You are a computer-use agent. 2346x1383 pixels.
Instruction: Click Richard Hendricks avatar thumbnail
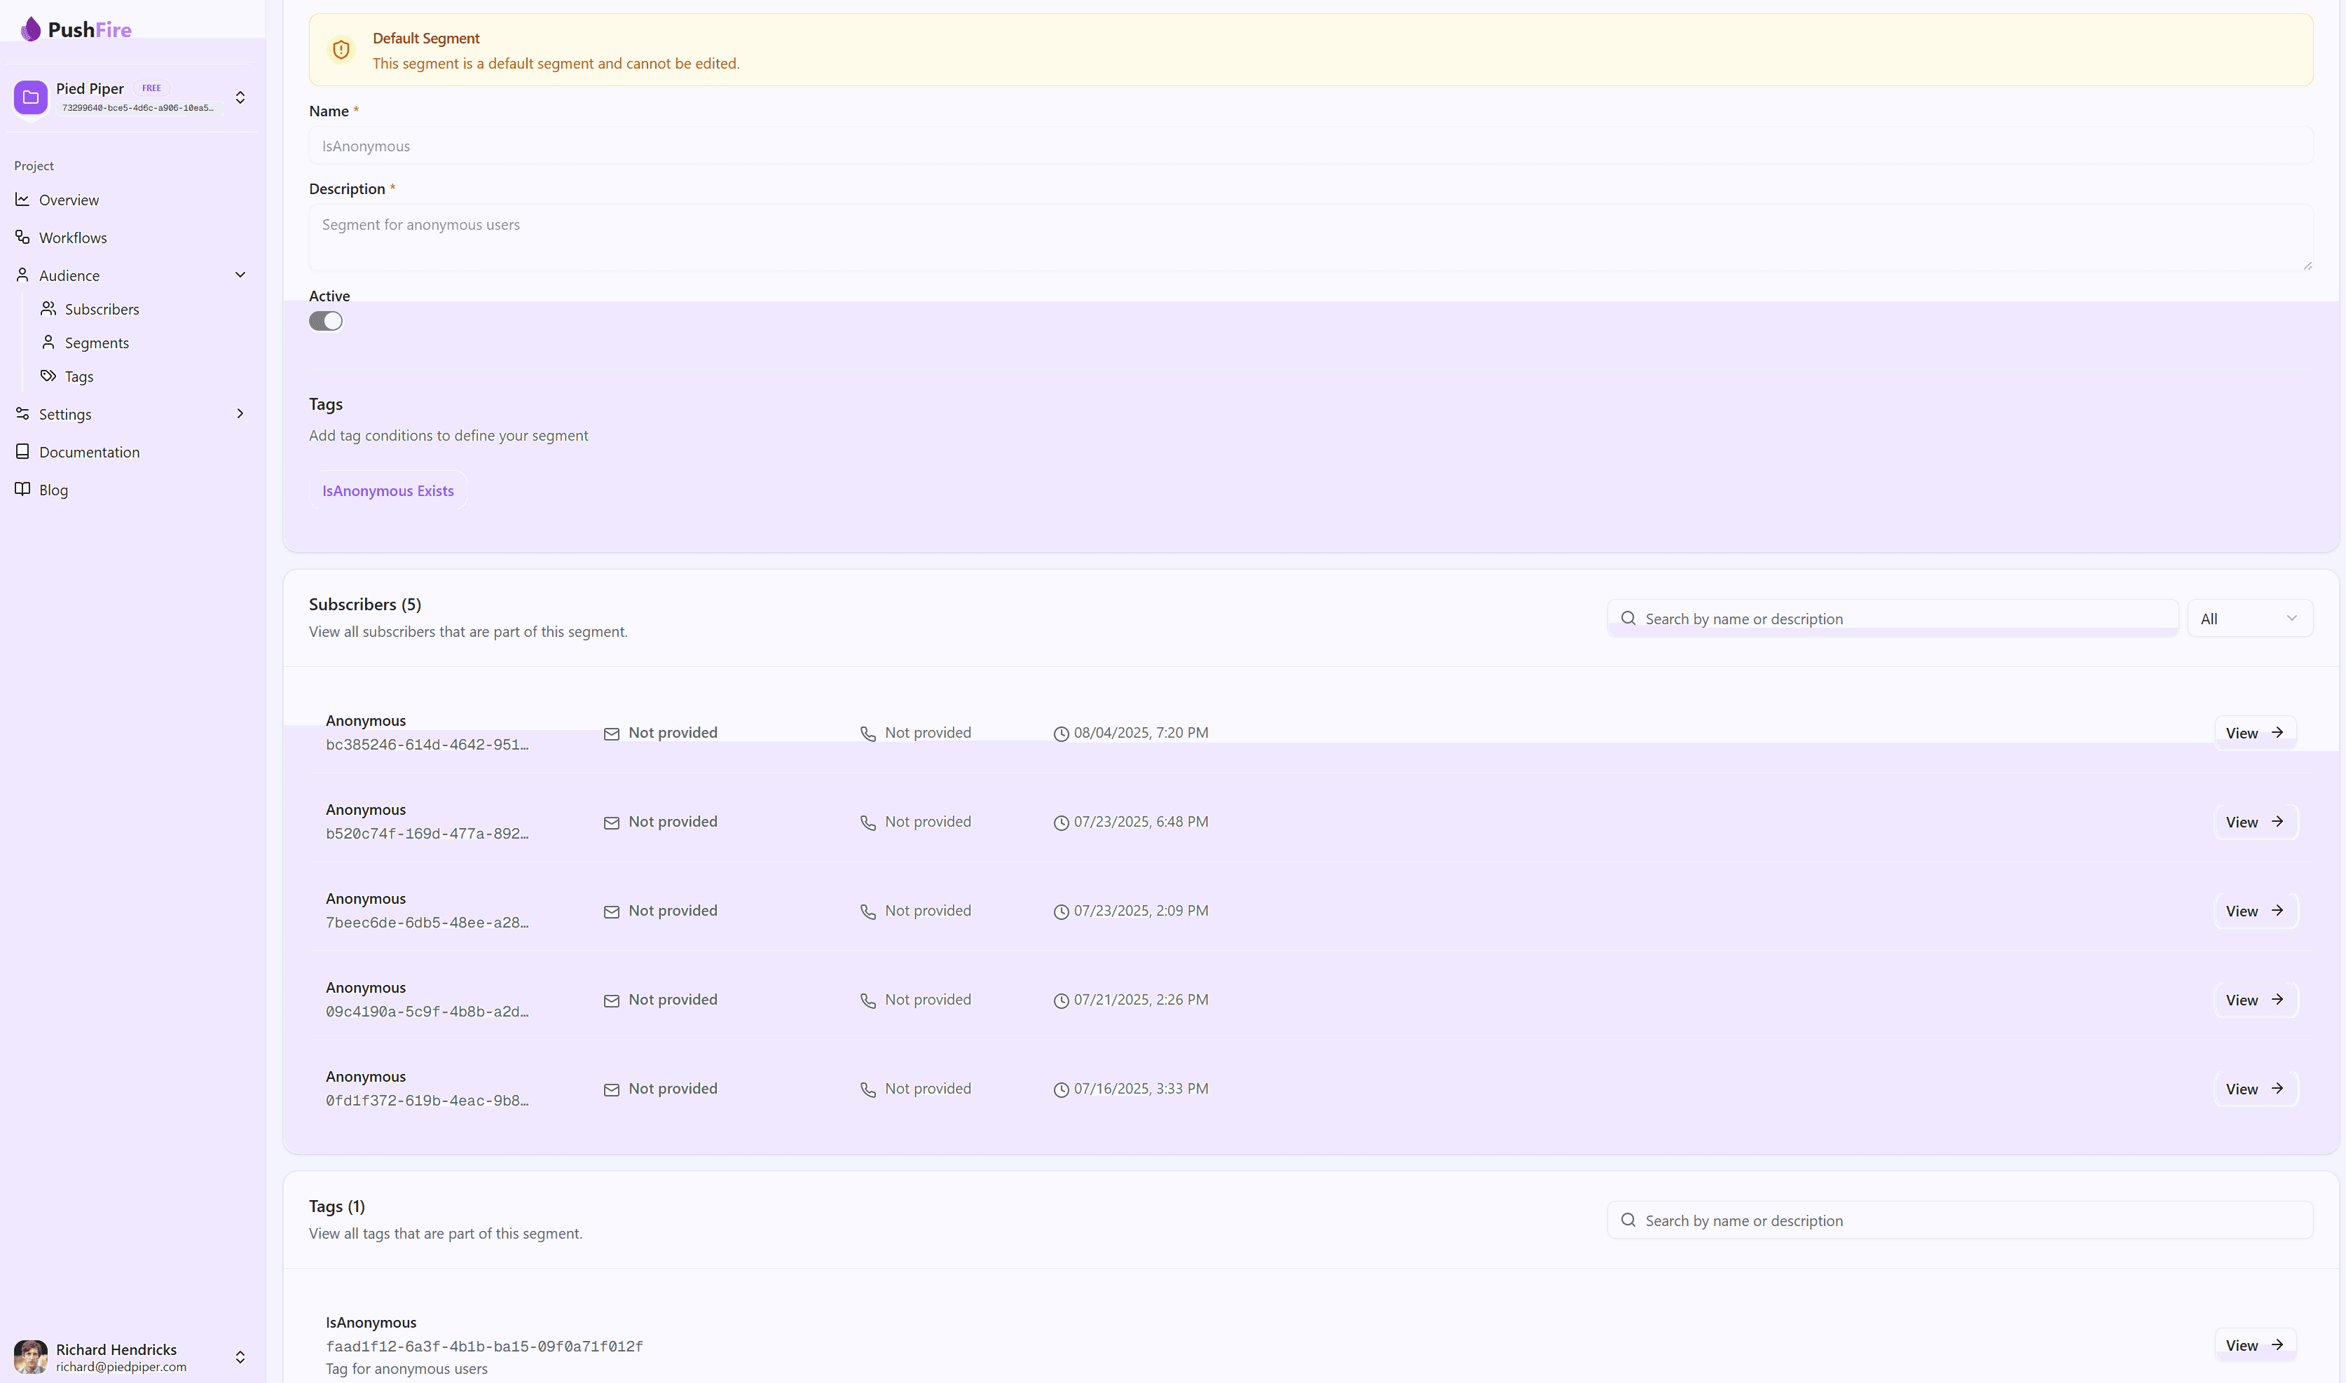point(31,1356)
